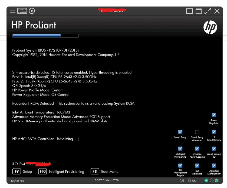
Task: Click the UID indicator circle icon
Action: point(212,180)
